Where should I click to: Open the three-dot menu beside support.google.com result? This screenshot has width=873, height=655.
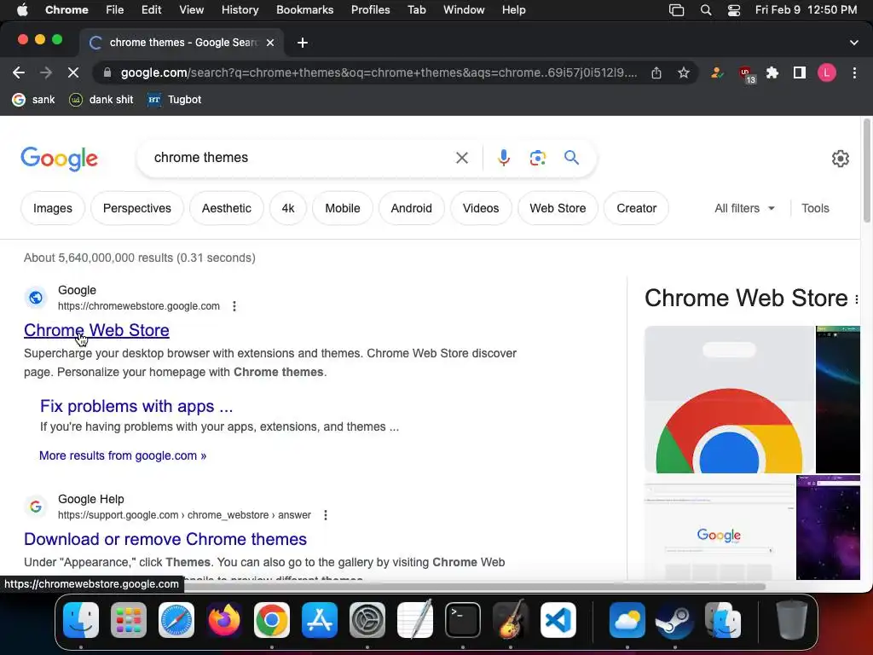coord(326,515)
